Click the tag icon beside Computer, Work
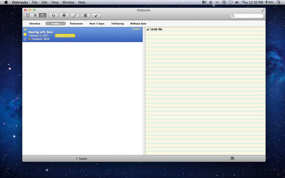The width and height of the screenshot is (285, 178). coord(30,39)
